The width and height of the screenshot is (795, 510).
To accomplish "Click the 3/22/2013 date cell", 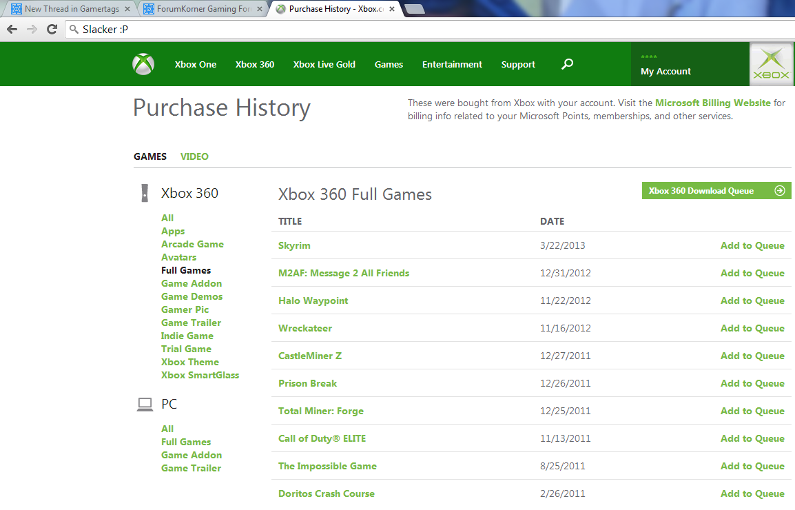I will 562,245.
